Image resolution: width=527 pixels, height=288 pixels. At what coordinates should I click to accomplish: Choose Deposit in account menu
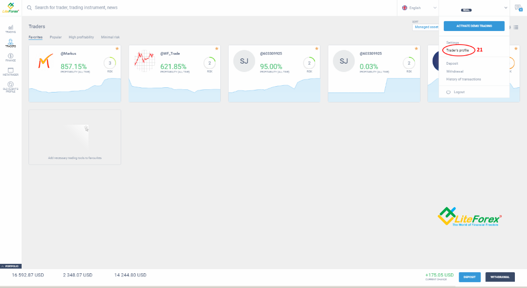point(452,64)
